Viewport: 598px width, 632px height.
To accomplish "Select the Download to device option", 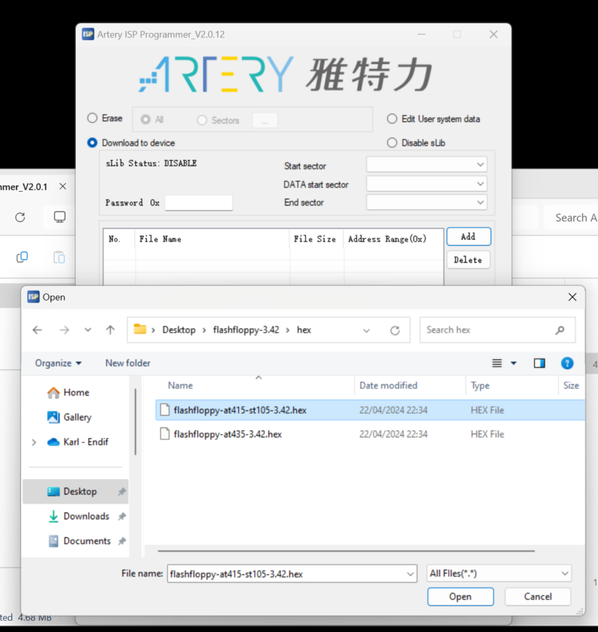I will click(x=92, y=143).
